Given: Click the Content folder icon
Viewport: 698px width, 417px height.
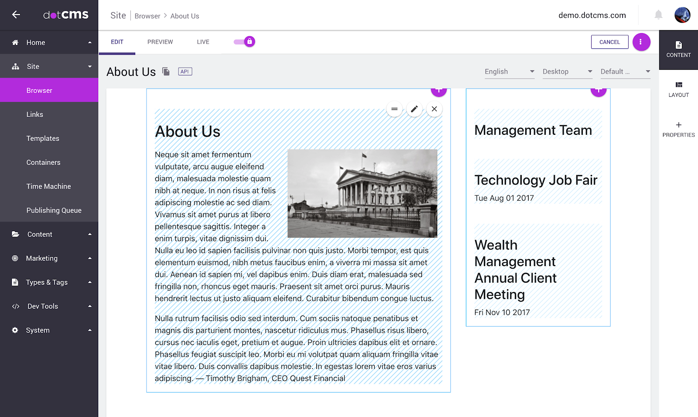Looking at the screenshot, I should (x=15, y=234).
